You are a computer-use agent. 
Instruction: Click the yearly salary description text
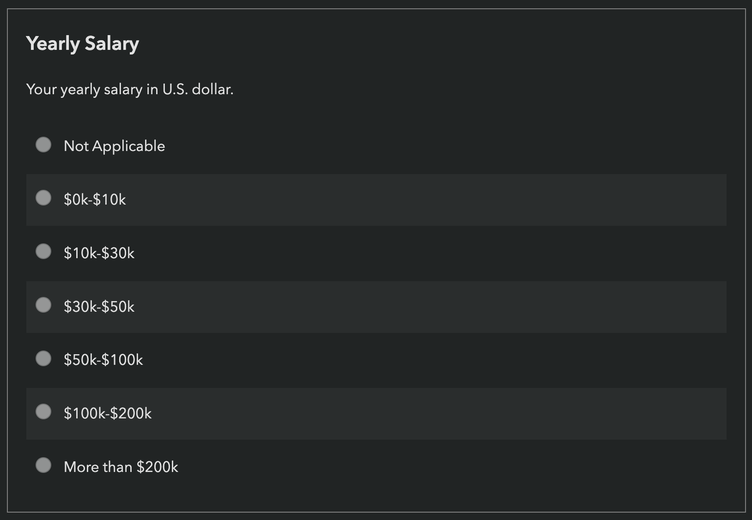click(130, 90)
